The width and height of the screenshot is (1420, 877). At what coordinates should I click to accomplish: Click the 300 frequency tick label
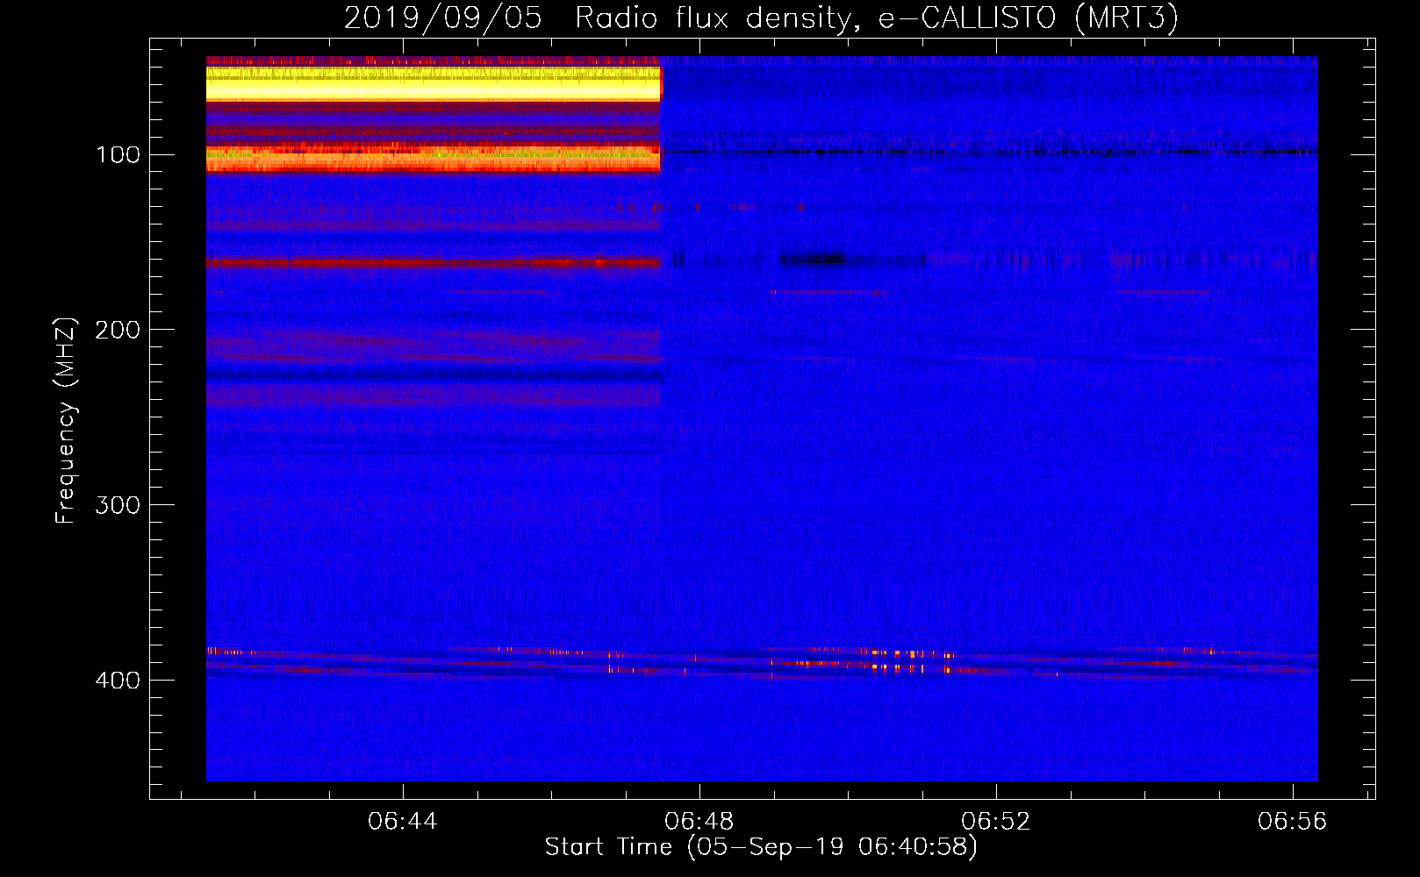point(118,505)
